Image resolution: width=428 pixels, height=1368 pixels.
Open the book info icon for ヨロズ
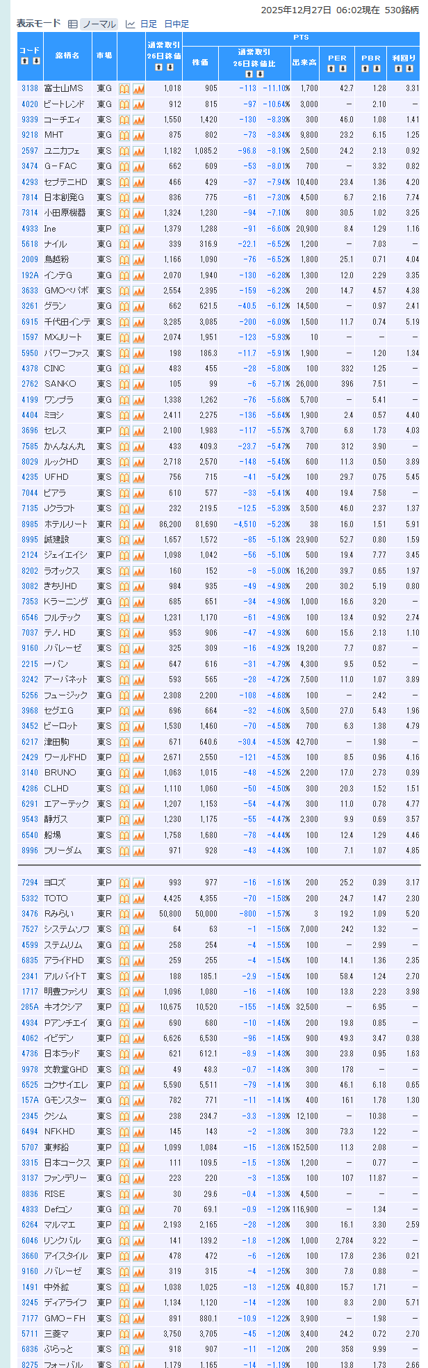(x=124, y=883)
